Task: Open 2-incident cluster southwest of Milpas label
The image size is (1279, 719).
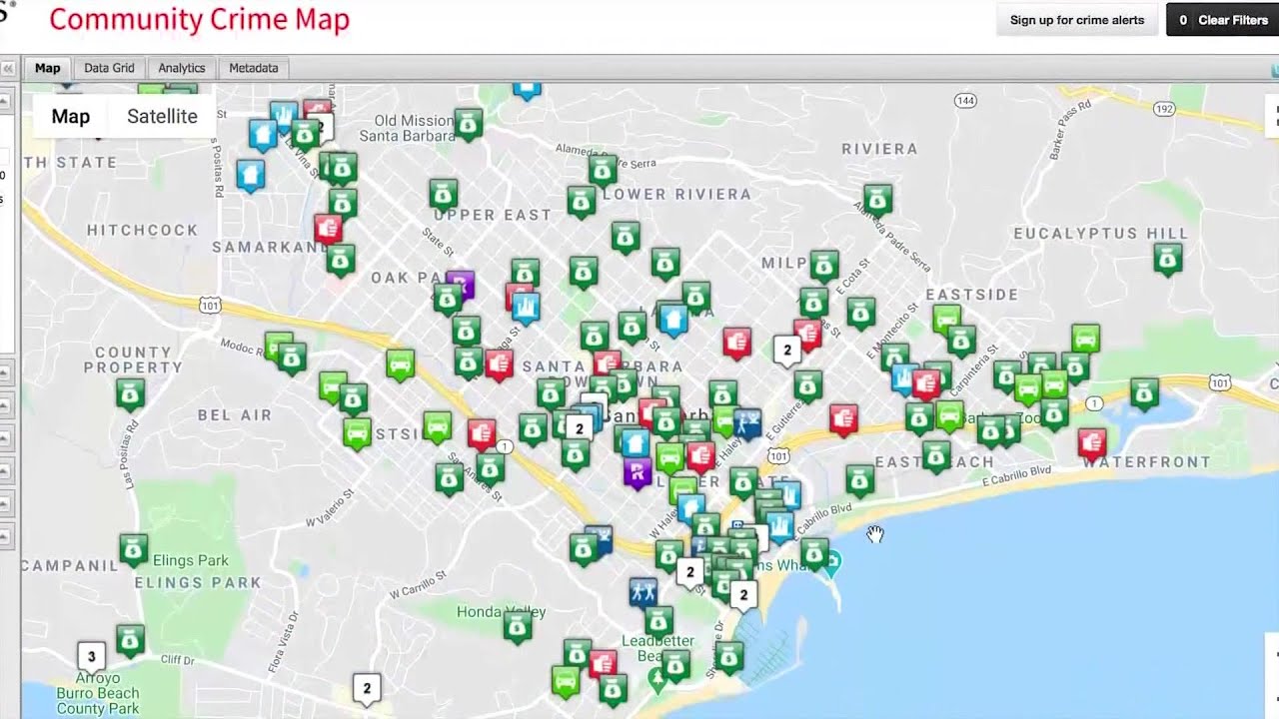Action: point(787,351)
